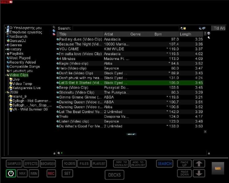
Task: Switch to MIN view size
Action: 34,173
